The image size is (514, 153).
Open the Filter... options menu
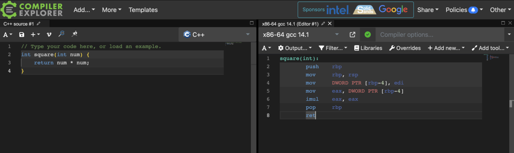point(333,48)
